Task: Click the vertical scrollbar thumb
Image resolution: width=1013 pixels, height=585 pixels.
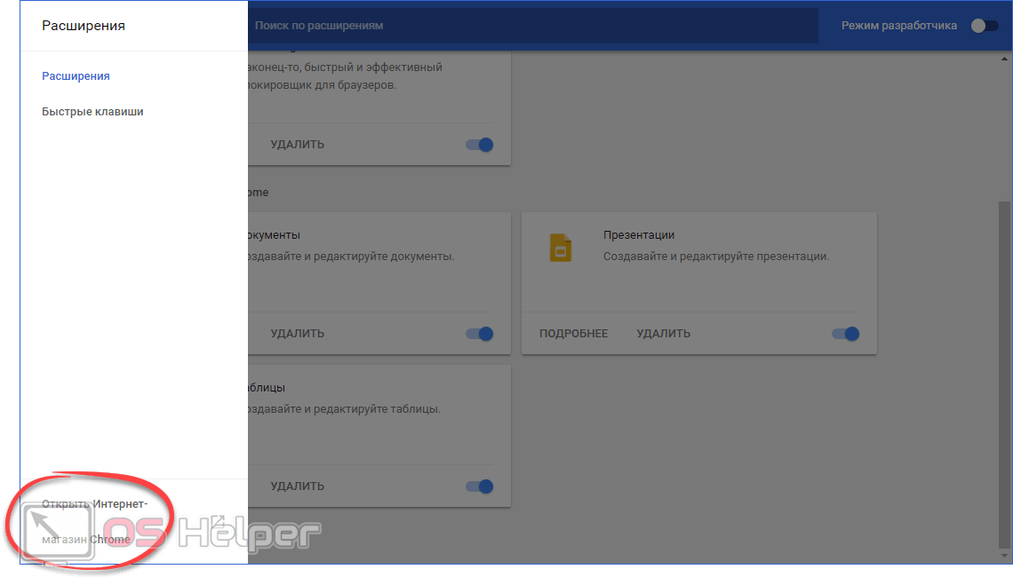Action: point(1004,375)
